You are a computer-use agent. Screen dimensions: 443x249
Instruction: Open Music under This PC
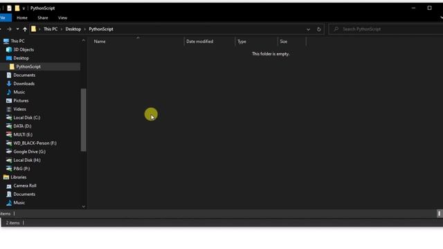point(19,92)
